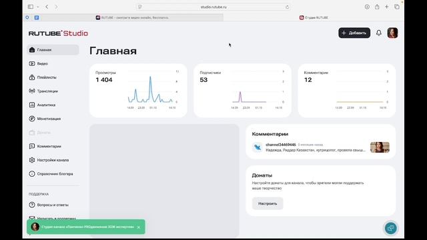Open the profile avatar menu
This screenshot has height=240, width=427.
tap(392, 33)
